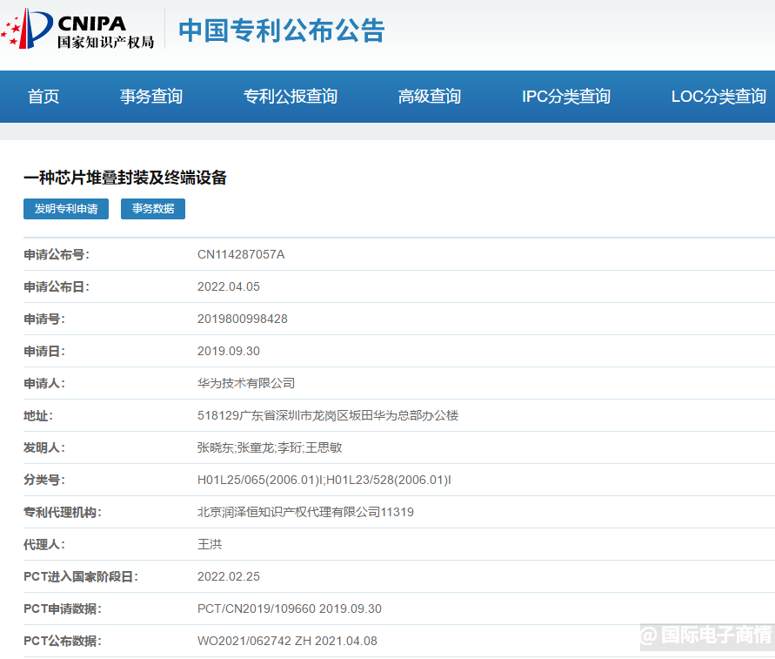The width and height of the screenshot is (775, 659).
Task: Click the PCT申请数据 label
Action: point(63,609)
